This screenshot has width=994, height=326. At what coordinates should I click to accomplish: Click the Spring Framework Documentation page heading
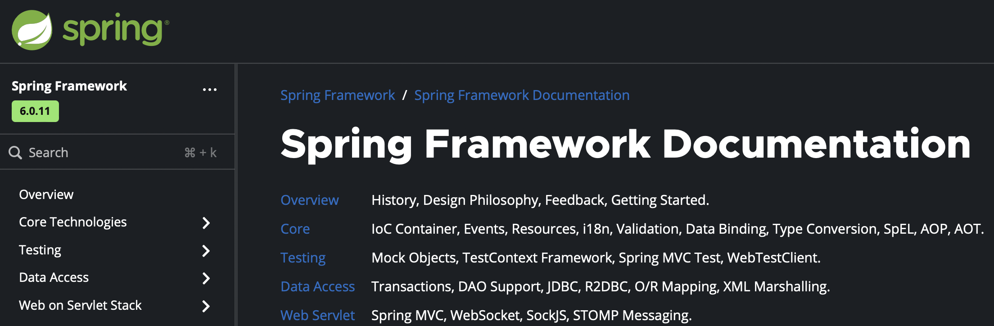[x=626, y=145]
